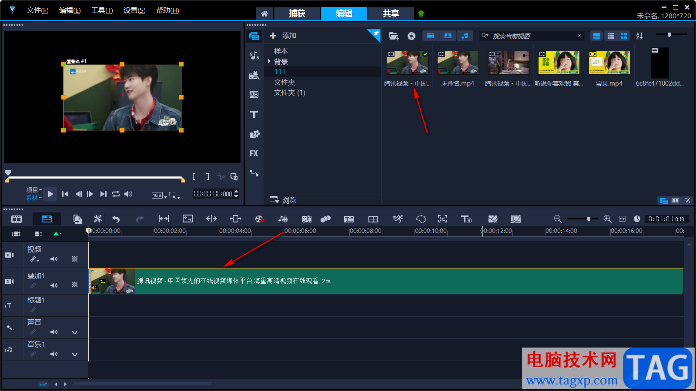Set mark-in bracket in preview panel

194,176
